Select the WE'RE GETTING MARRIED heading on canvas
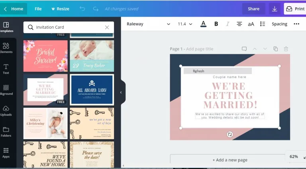The height and width of the screenshot is (169, 306). [x=230, y=95]
